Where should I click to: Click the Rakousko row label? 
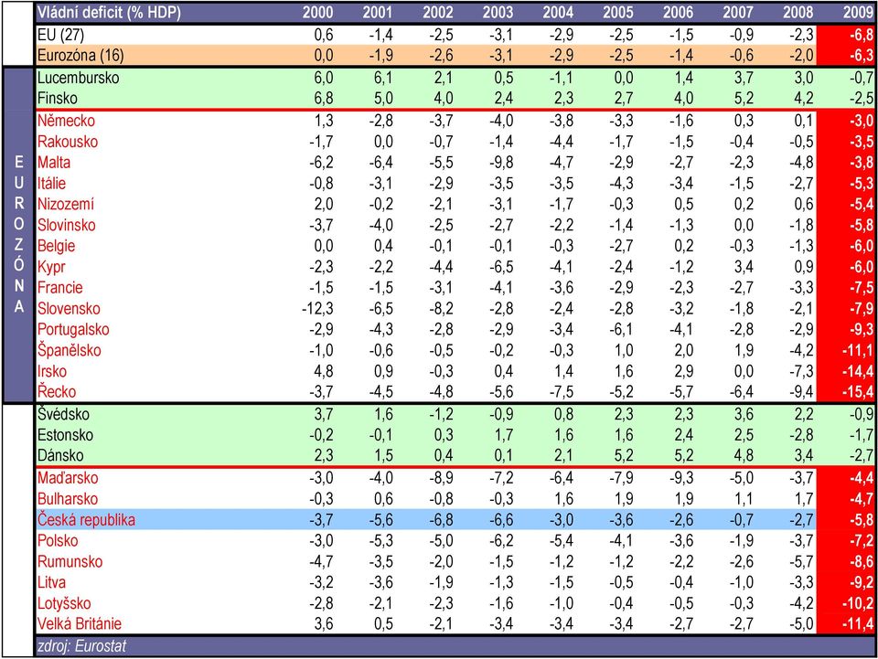click(x=67, y=142)
